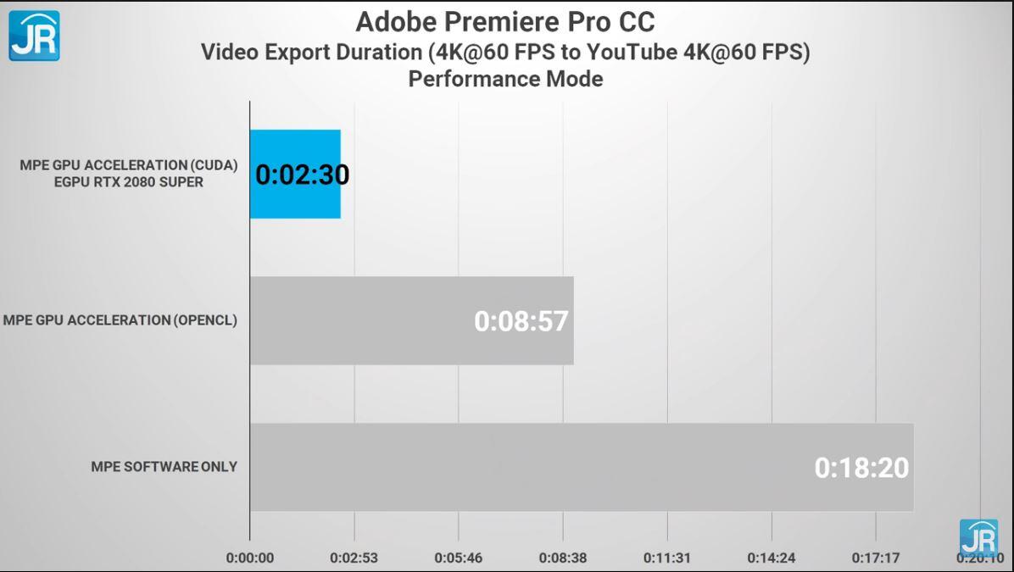1014x572 pixels.
Task: Click the 0:02:53 axis tick label
Action: click(x=354, y=558)
